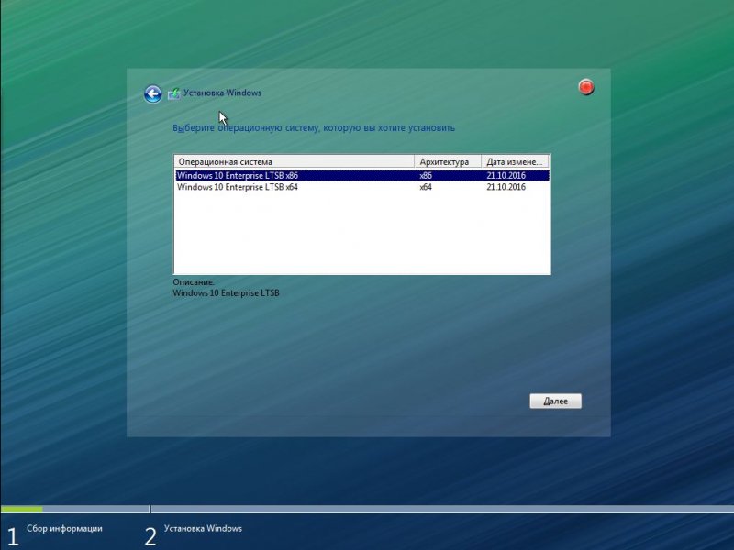Click the Описание: label

(194, 282)
